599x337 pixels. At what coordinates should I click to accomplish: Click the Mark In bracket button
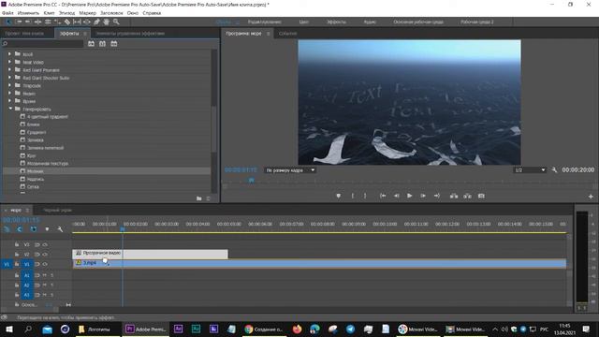[x=352, y=196]
